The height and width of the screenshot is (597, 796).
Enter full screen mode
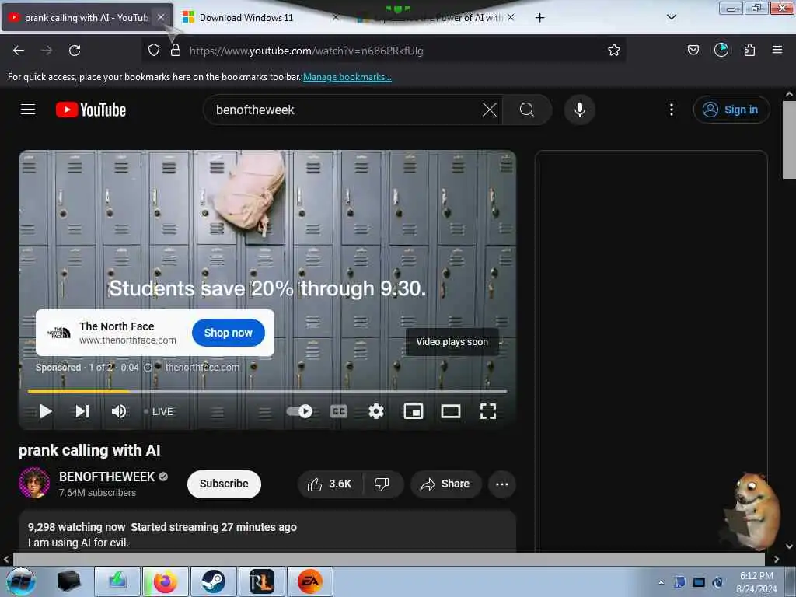click(488, 411)
